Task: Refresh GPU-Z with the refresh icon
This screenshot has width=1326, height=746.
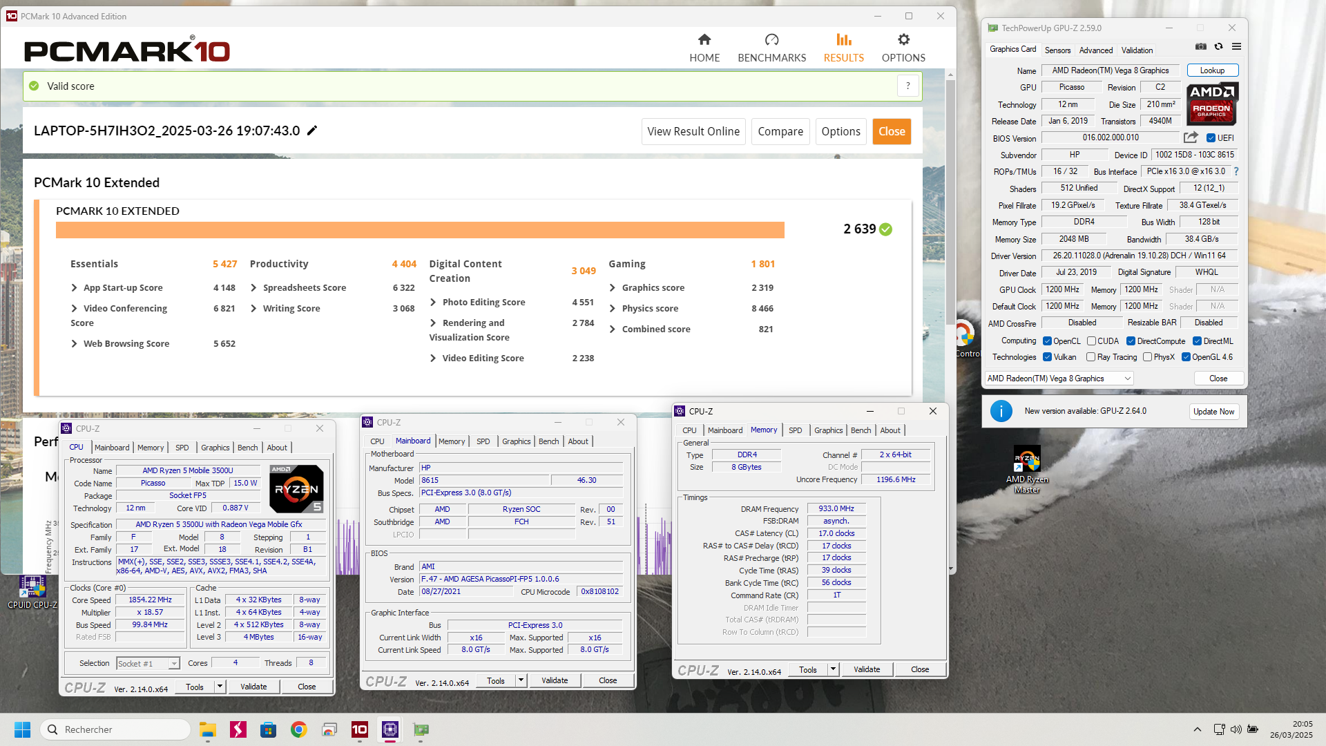Action: tap(1219, 46)
